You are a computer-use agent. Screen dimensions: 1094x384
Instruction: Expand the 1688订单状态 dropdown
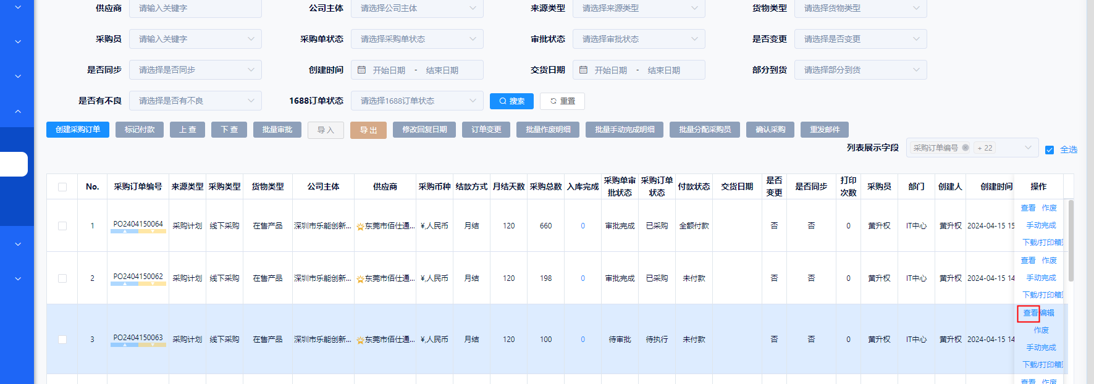click(417, 101)
